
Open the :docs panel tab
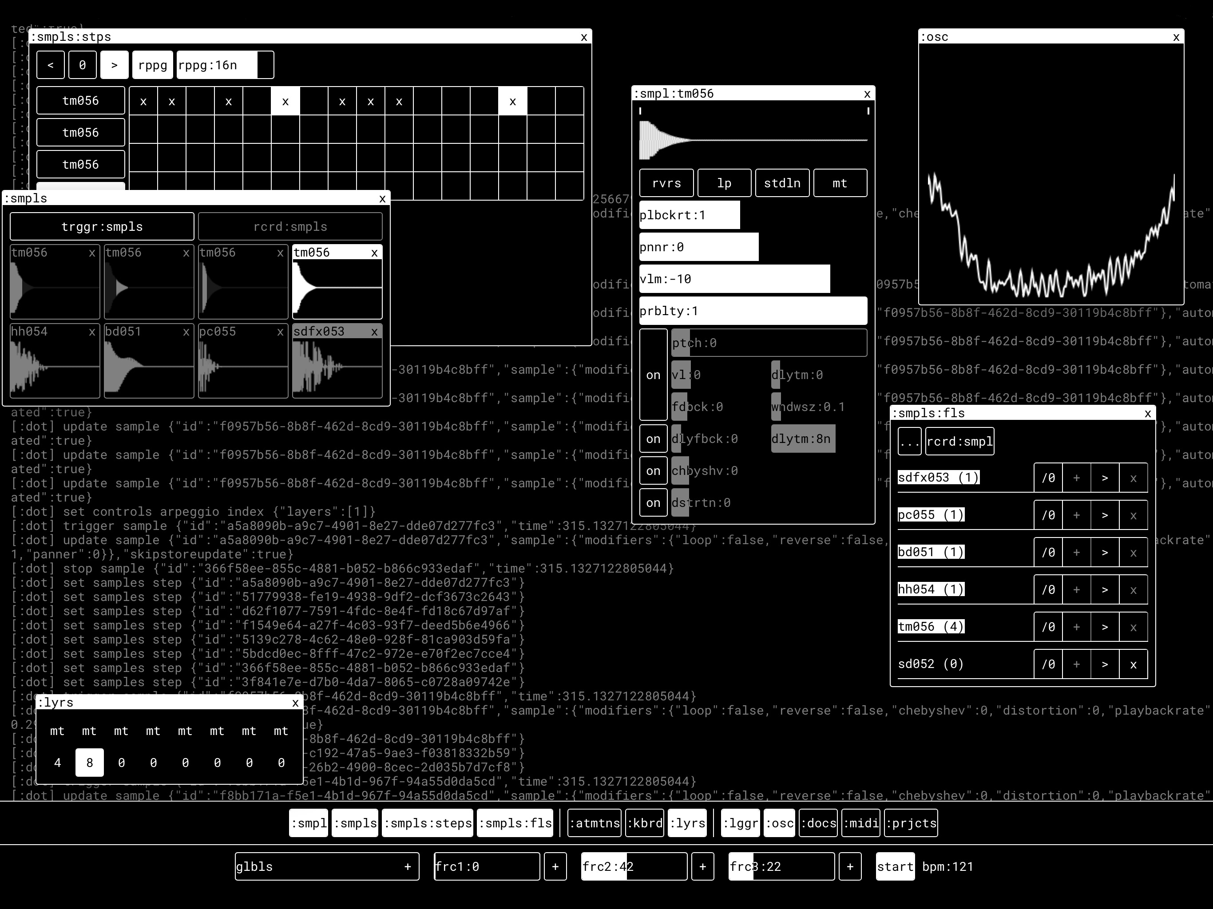click(818, 823)
